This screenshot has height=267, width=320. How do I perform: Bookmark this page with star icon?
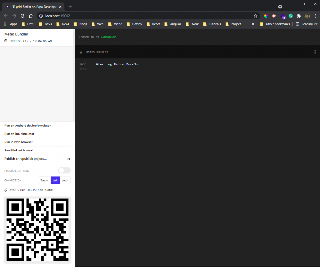point(256,16)
